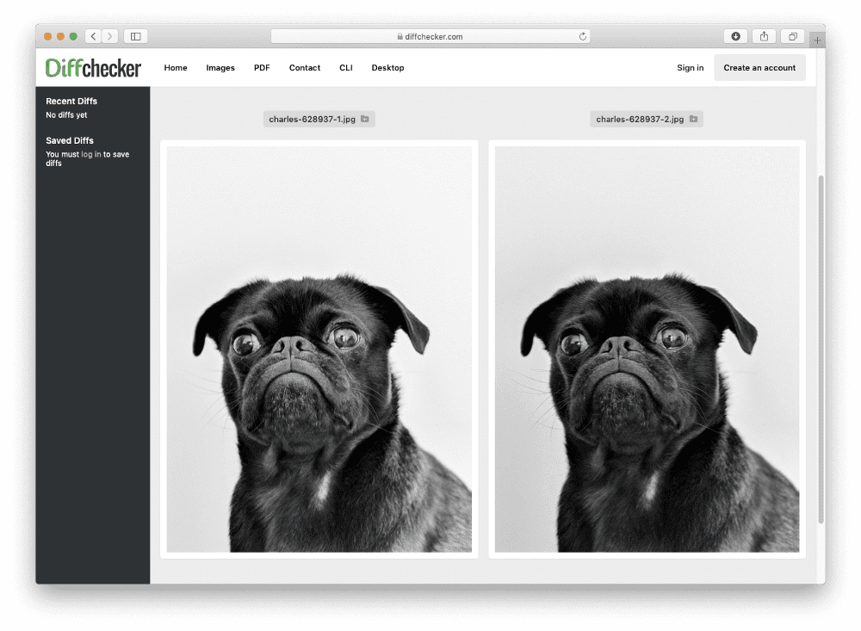Viewport: 861px width, 631px height.
Task: Open the Desktop page
Action: point(387,67)
